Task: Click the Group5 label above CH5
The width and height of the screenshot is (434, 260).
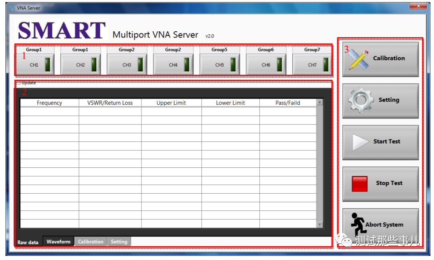Action: (219, 50)
